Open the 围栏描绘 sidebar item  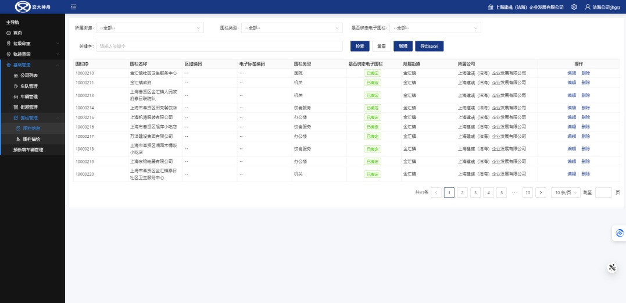(x=31, y=139)
